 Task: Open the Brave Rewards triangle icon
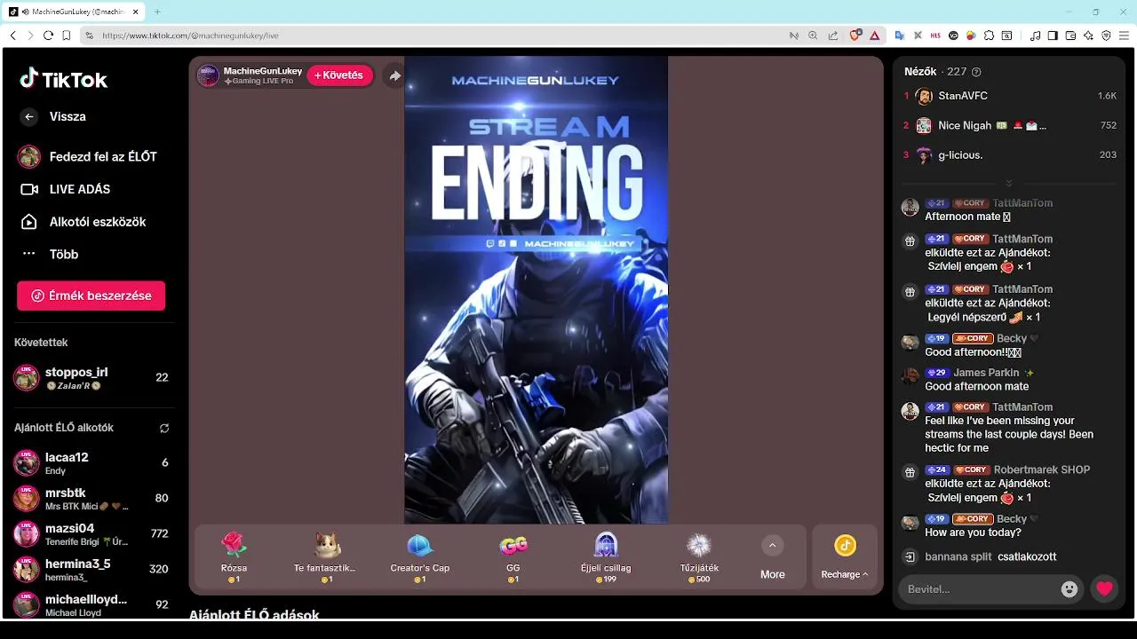click(875, 35)
